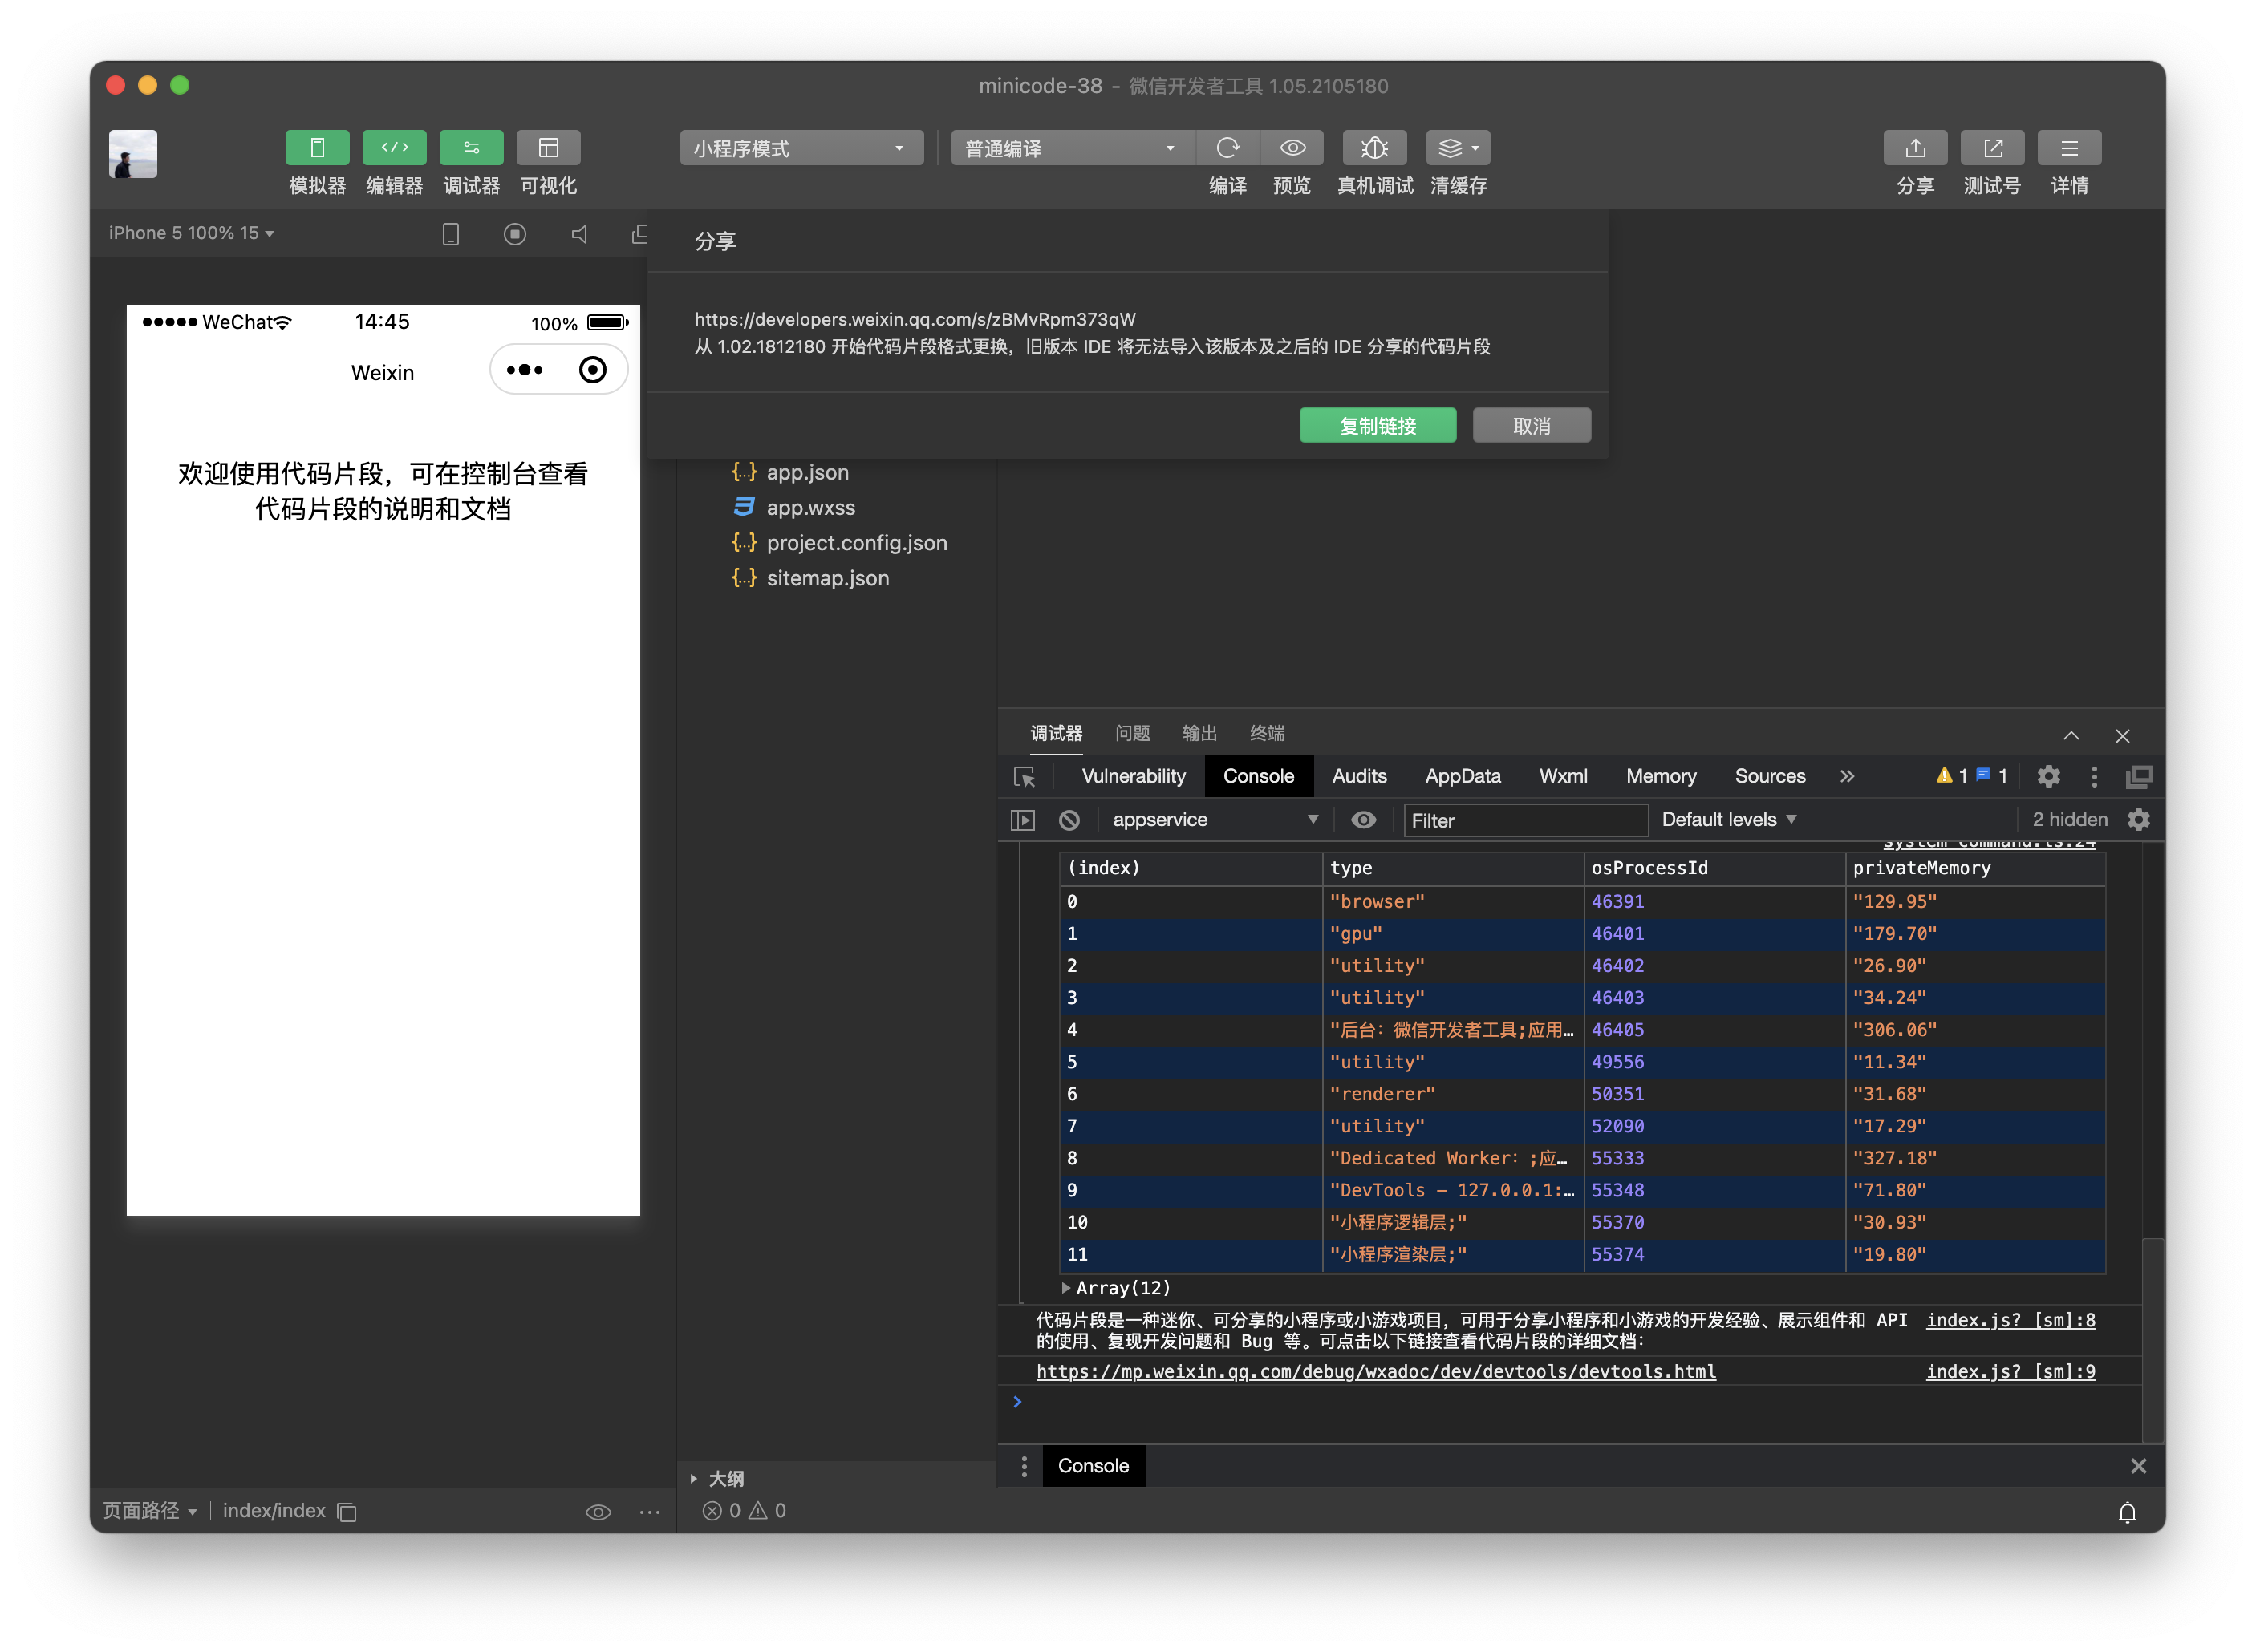Switch to the Wxml tab
Image resolution: width=2256 pixels, height=1652 pixels.
[1563, 776]
